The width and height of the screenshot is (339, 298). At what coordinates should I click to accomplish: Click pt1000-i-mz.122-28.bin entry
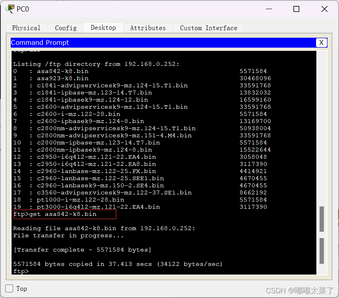coord(81,200)
